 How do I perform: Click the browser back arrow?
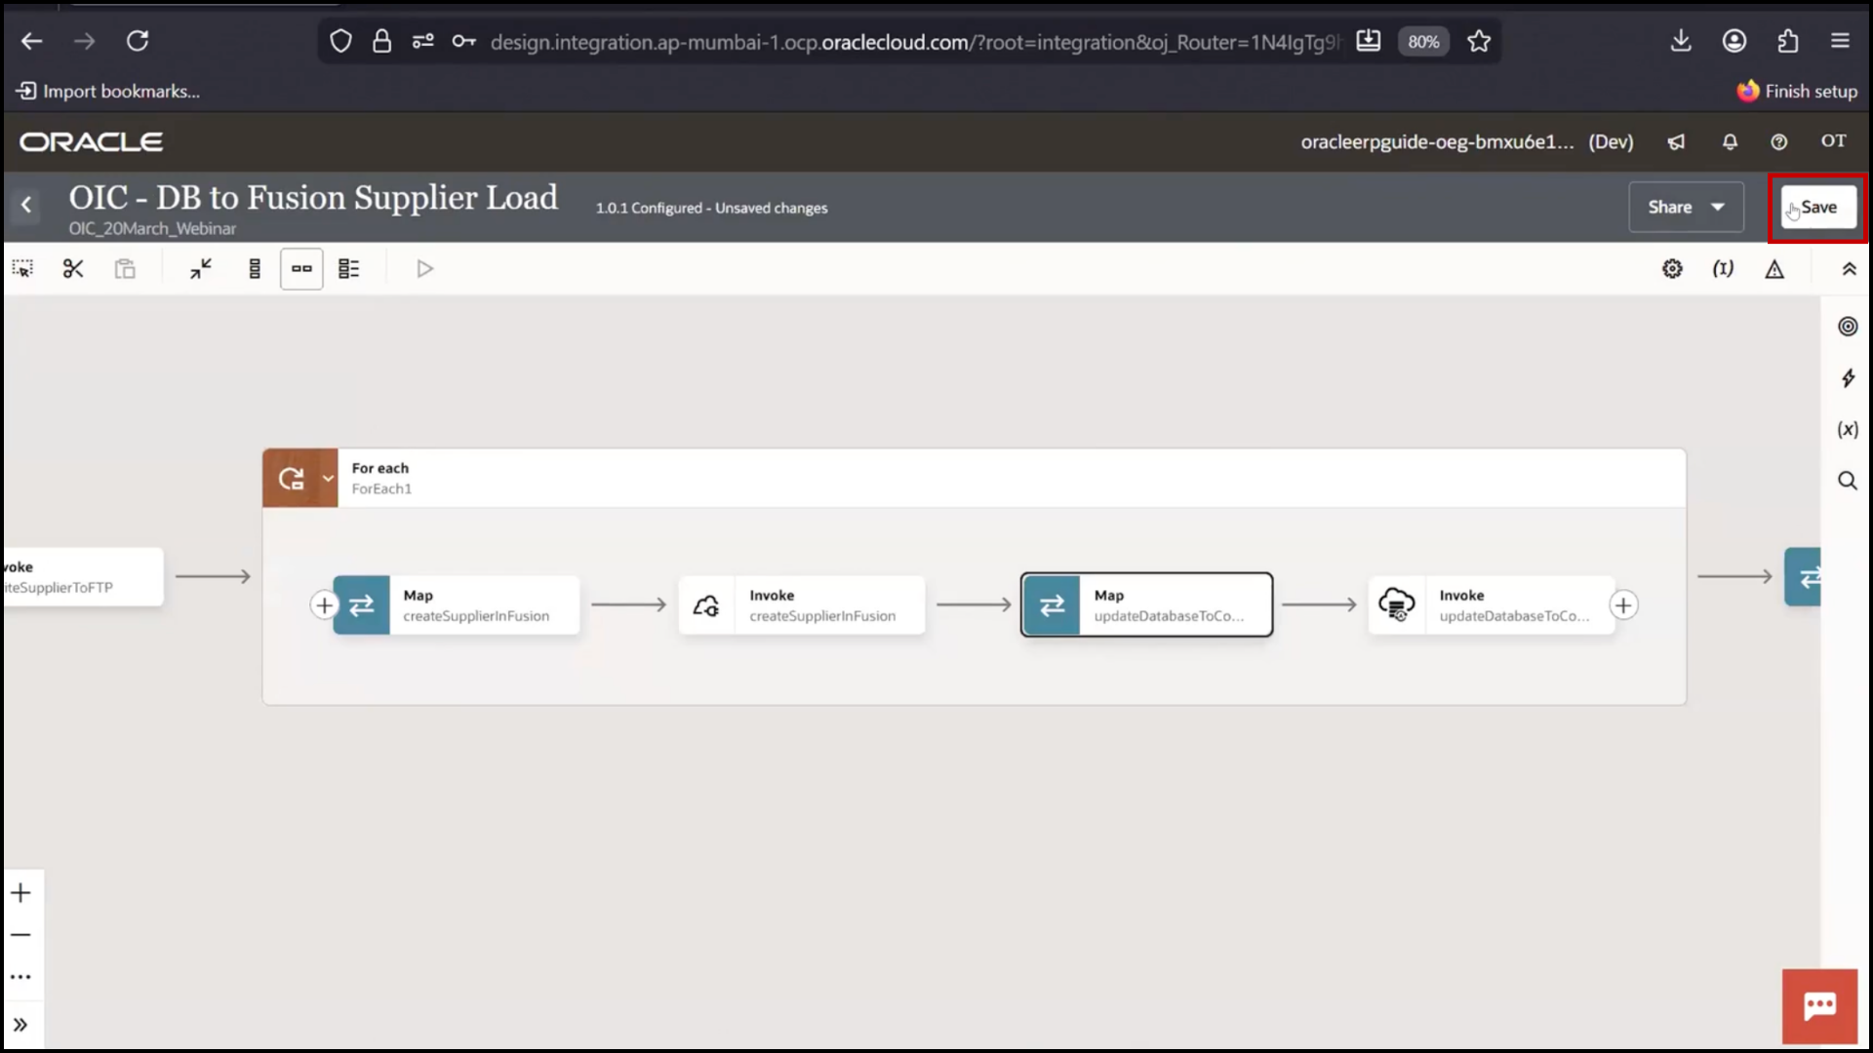pyautogui.click(x=32, y=41)
